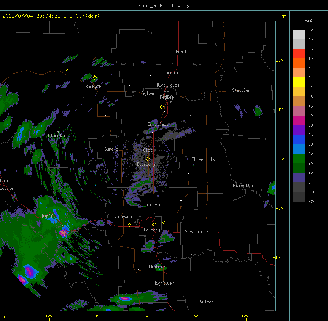Click the yellow 51-54 dBZ legend swatch
Image resolution: width=328 pixels, height=321 pixels.
299,82
